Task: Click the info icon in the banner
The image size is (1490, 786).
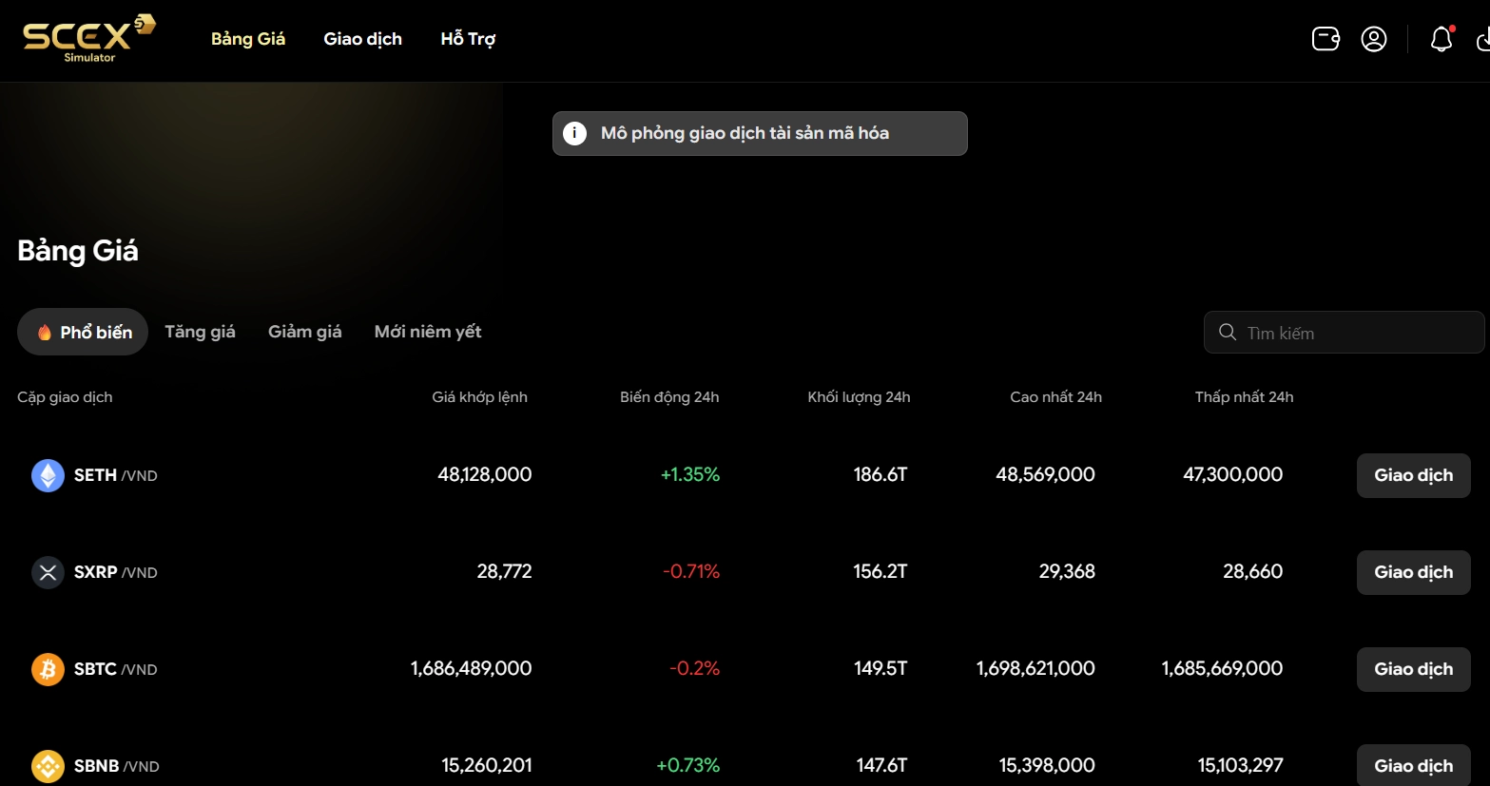Action: coord(574,133)
